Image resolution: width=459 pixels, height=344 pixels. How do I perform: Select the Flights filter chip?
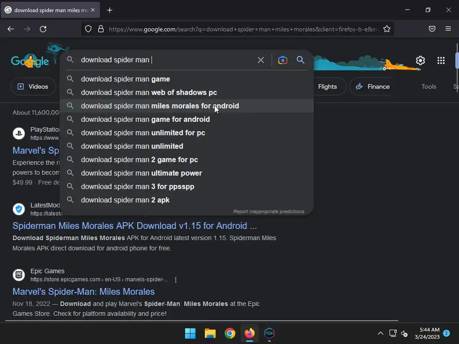[328, 86]
